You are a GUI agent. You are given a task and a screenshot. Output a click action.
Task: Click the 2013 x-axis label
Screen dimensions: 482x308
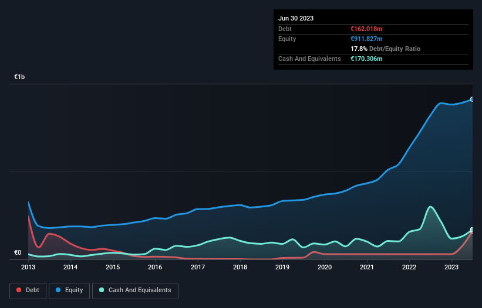[x=28, y=267]
